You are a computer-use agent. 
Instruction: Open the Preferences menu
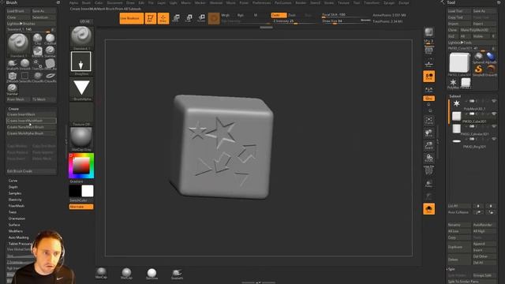click(x=261, y=2)
